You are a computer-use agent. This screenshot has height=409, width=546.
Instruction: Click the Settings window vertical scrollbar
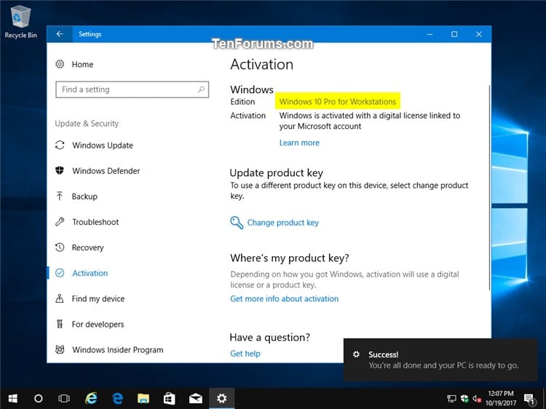490,187
